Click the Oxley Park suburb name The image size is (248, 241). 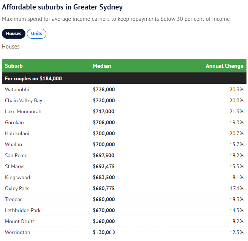(x=17, y=188)
